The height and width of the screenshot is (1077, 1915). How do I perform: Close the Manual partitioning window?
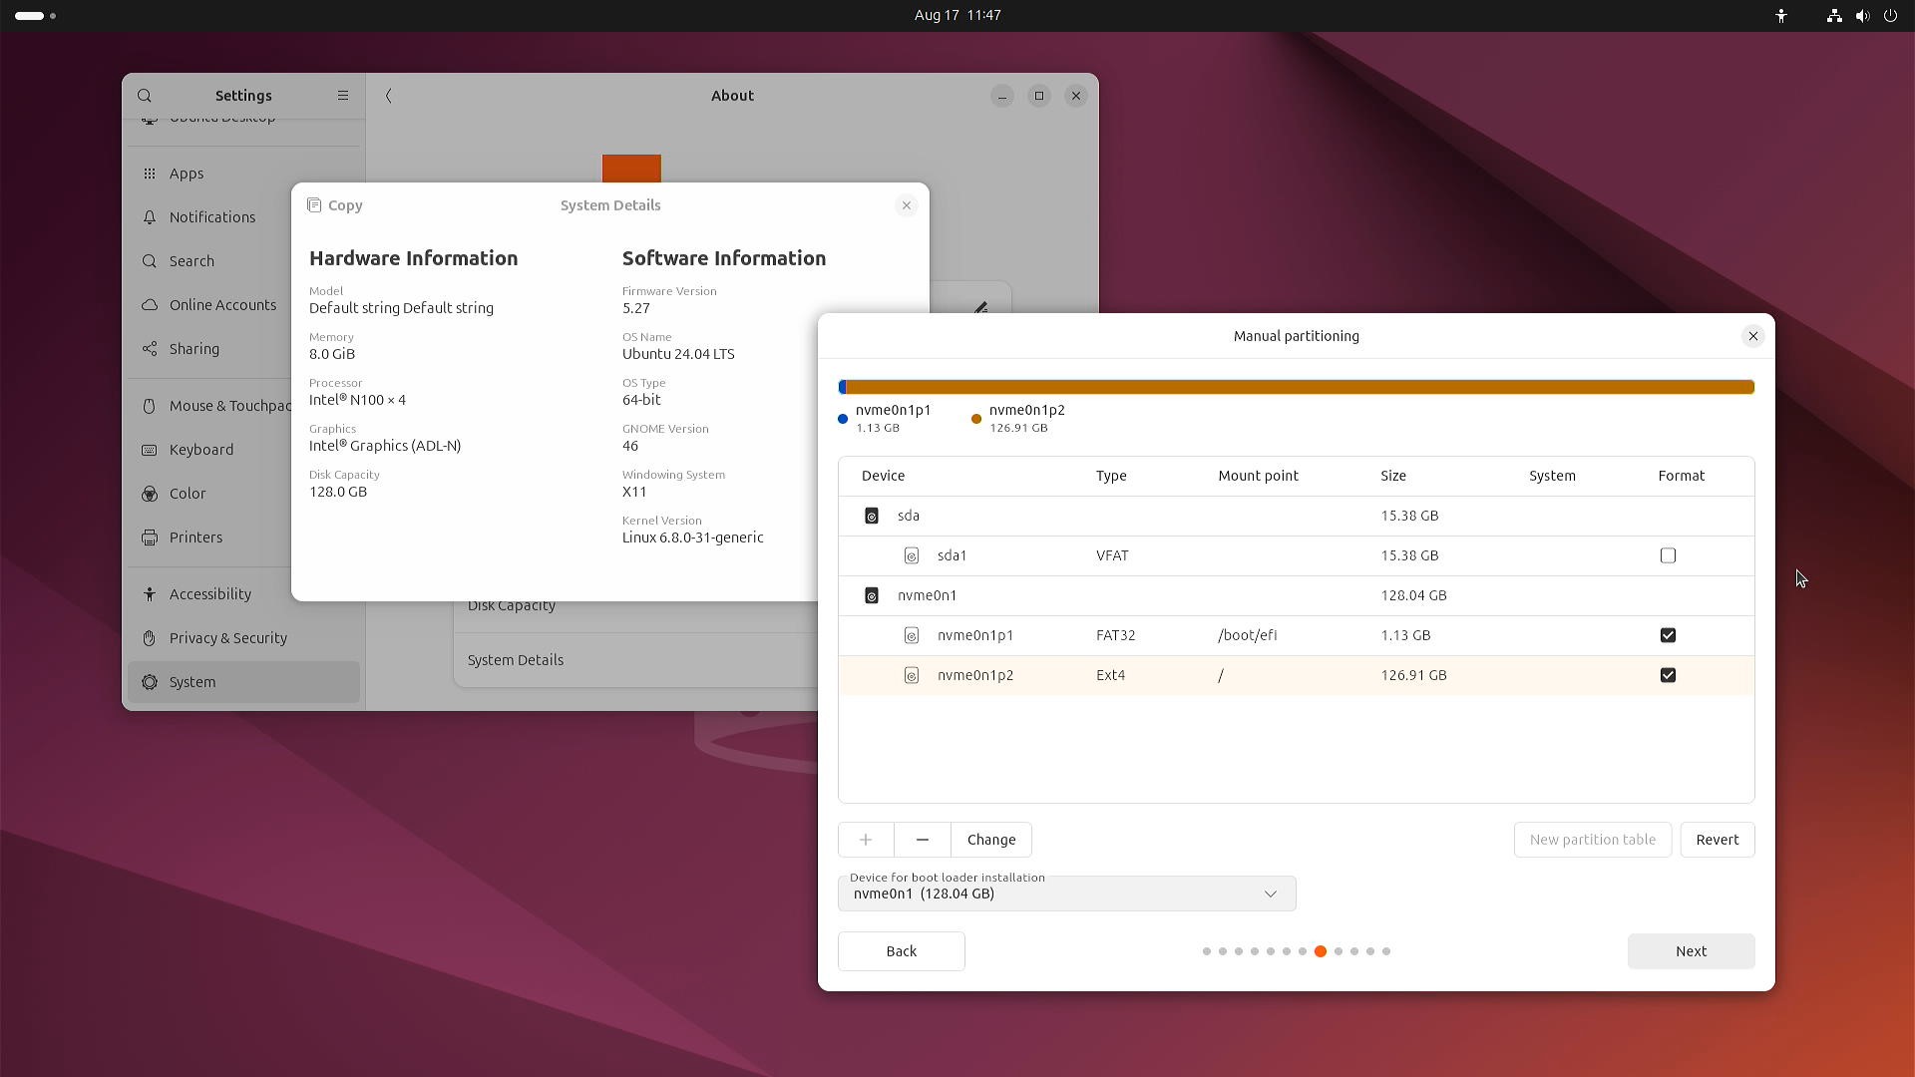[1752, 336]
